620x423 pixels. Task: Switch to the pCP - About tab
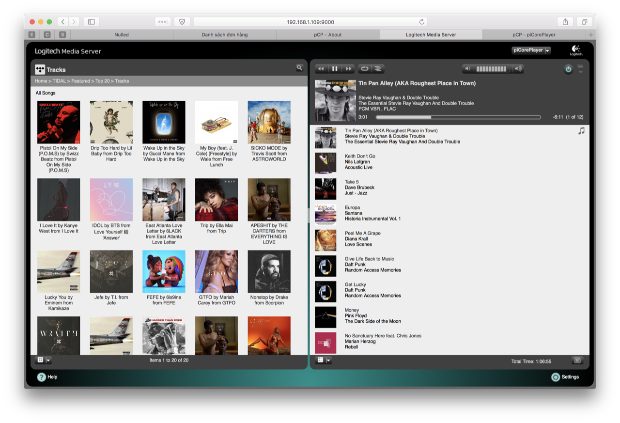[328, 35]
